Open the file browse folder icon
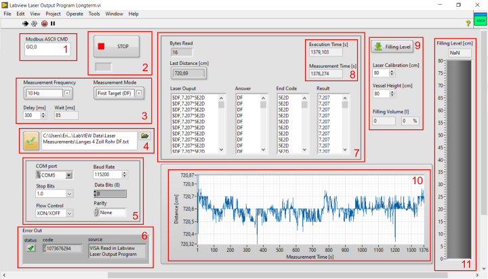 click(x=144, y=136)
